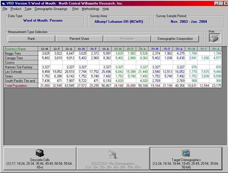Click Word of Mouth: Persons data type text
The height and width of the screenshot is (173, 228).
(43, 20)
